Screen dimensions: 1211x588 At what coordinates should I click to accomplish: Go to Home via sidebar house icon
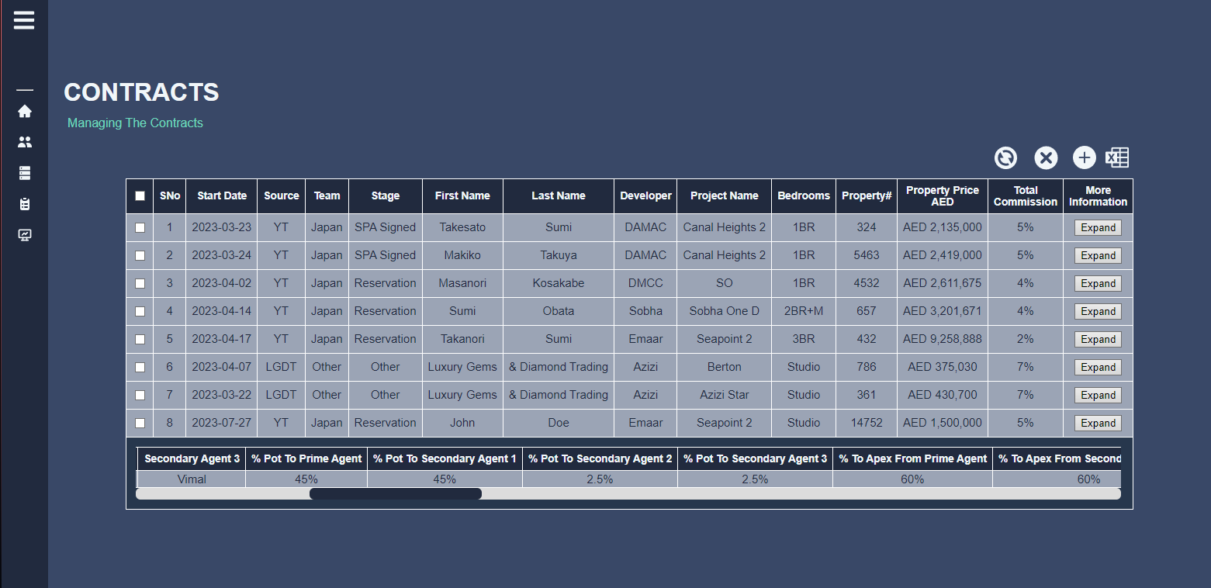pos(25,111)
